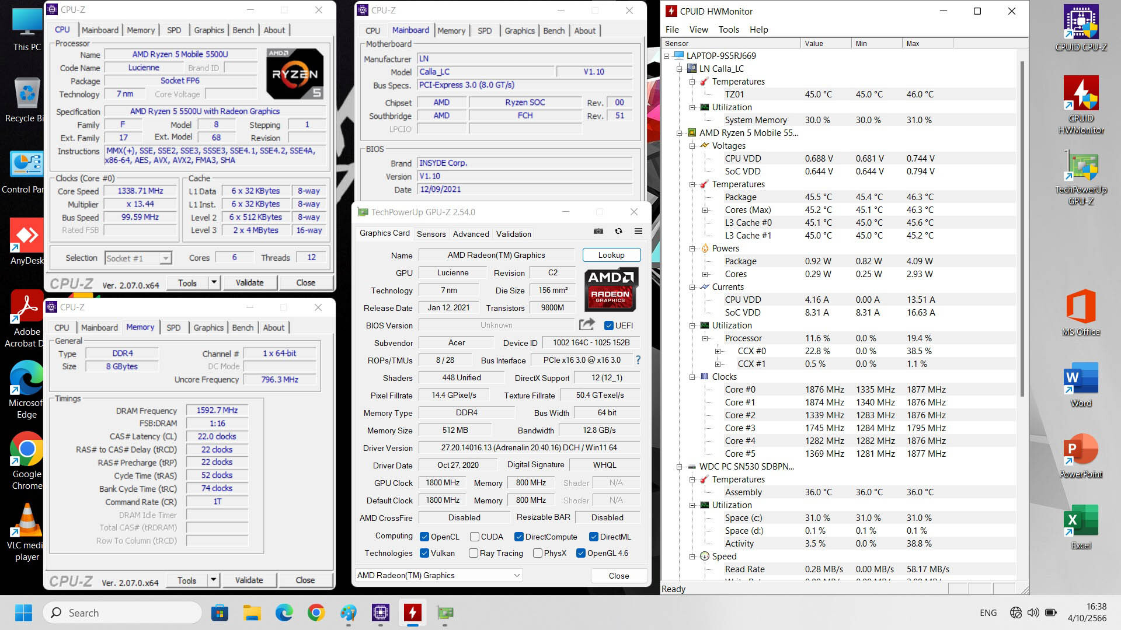Collapse Clocks node in HWMonitor

pos(692,377)
